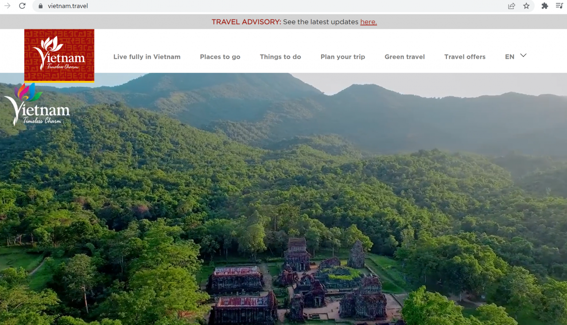
Task: Open the reading list icon in the toolbar
Action: click(x=559, y=6)
